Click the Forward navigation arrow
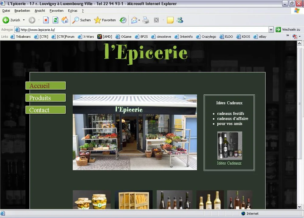304x218 pixels. point(32,20)
